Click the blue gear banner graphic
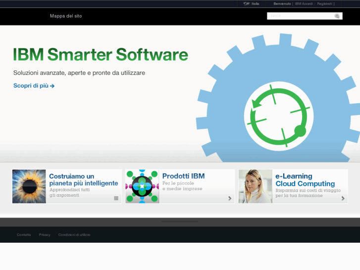This screenshot has width=360, height=270. click(278, 99)
